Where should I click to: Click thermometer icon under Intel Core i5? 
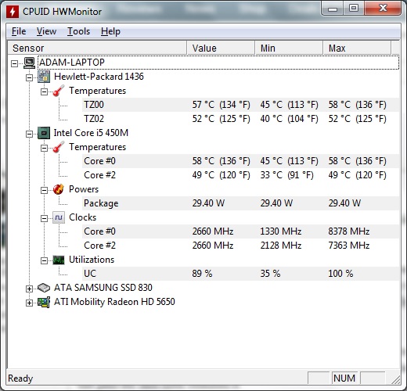(x=59, y=147)
